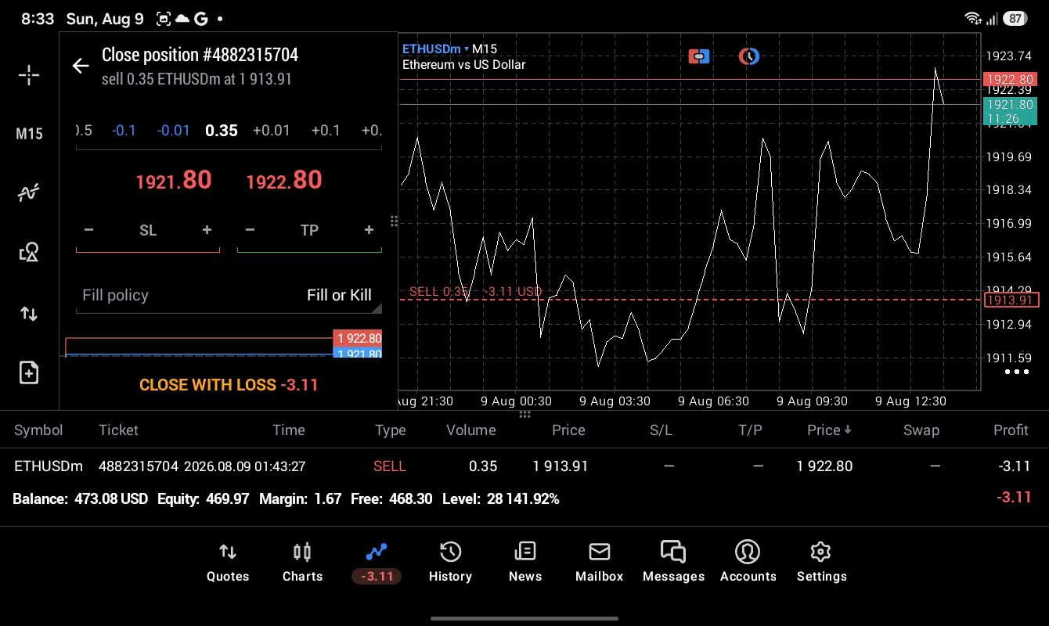Open ETHUSDm symbol dropdown on chart

435,49
